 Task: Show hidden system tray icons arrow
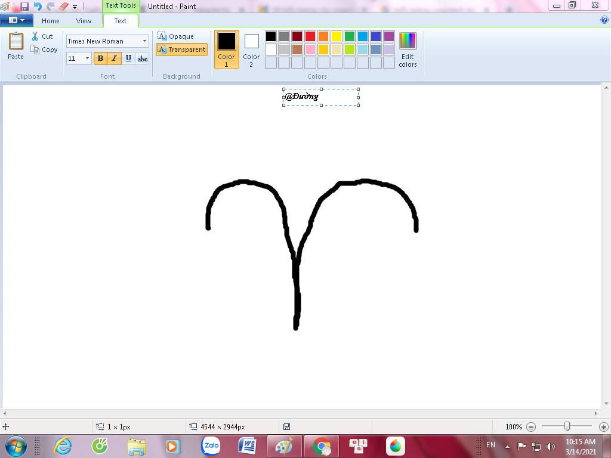tap(507, 446)
